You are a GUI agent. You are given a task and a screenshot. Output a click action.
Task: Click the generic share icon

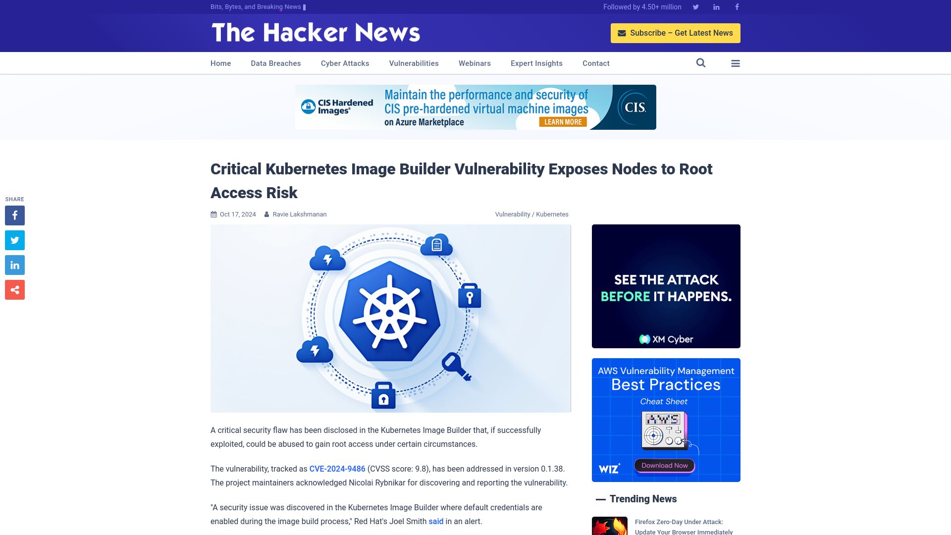point(14,289)
